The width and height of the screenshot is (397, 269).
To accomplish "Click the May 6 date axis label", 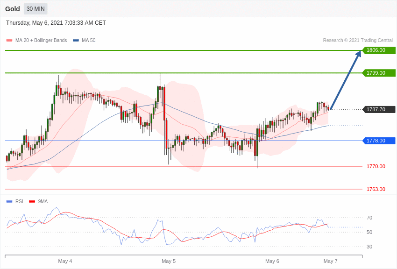I will (272, 261).
